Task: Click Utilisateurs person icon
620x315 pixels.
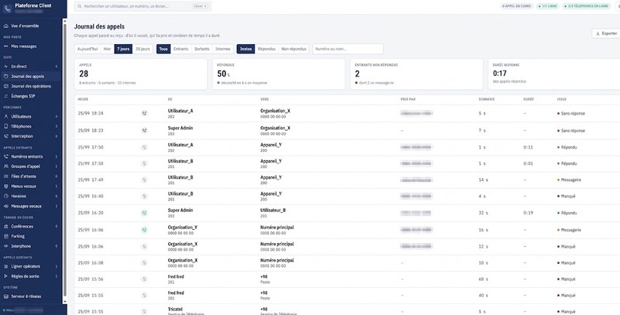Action: 6,117
